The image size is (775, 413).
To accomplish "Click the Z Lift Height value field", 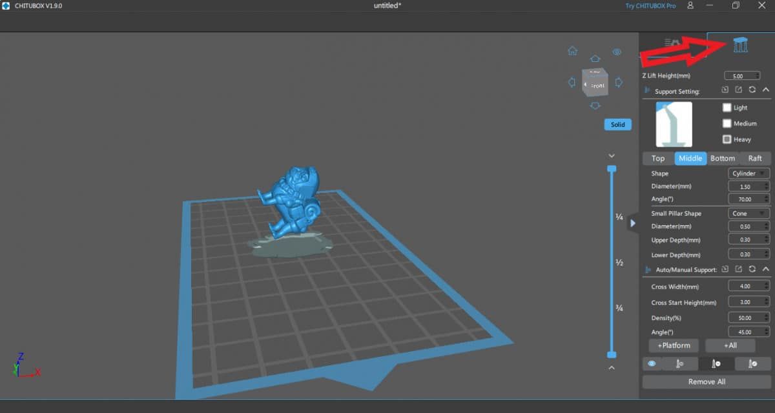I will coord(741,76).
